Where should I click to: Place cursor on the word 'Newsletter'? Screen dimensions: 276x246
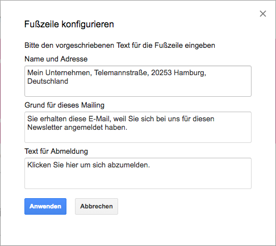[45, 128]
